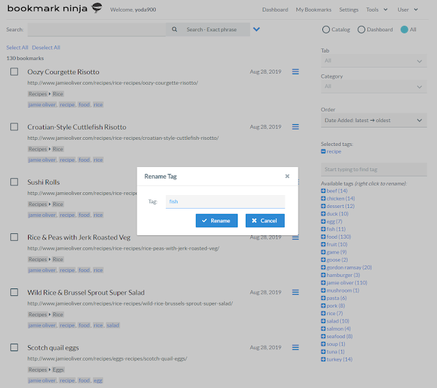Focus the Start typing to find tag field
437x388 pixels.
tap(373, 170)
